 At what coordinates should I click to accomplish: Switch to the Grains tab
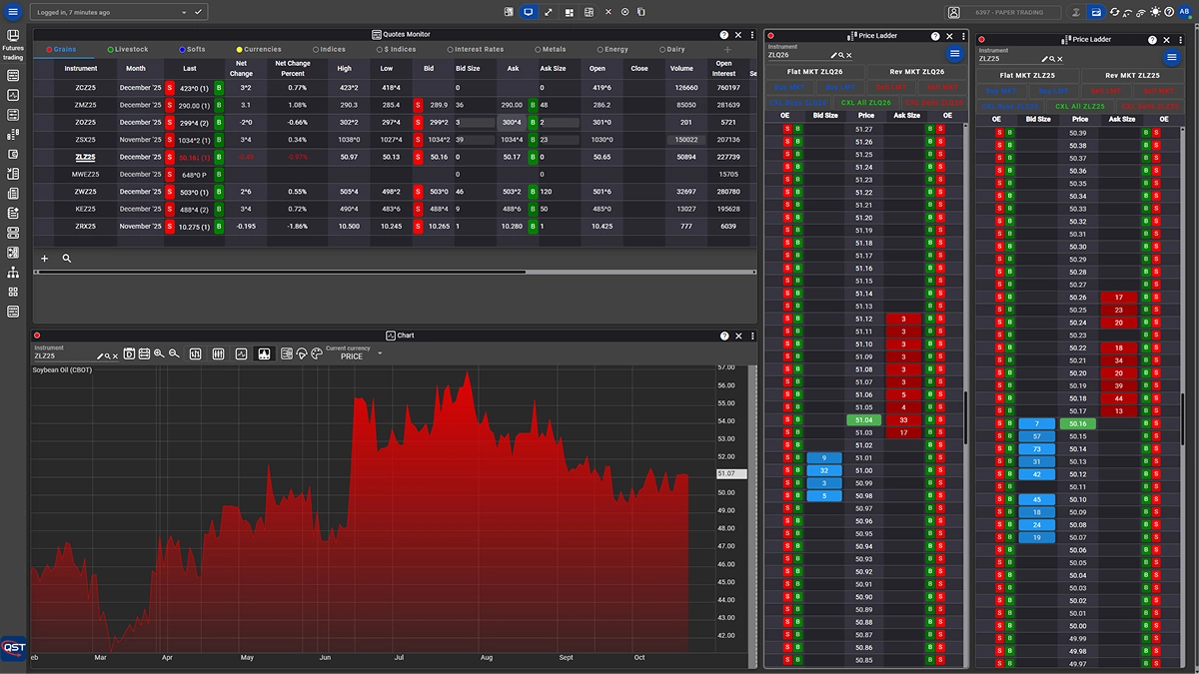click(x=59, y=49)
